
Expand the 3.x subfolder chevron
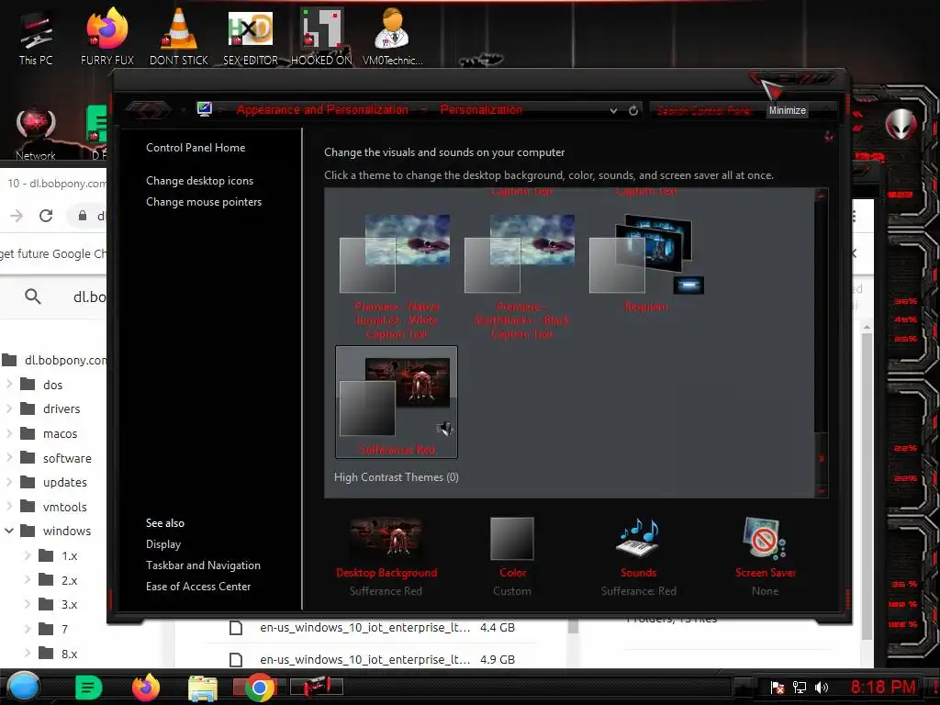[x=27, y=604]
